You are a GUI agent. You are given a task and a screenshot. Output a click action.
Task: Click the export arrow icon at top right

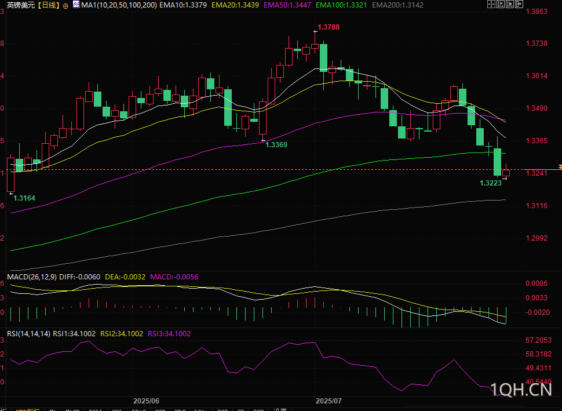[x=519, y=4]
